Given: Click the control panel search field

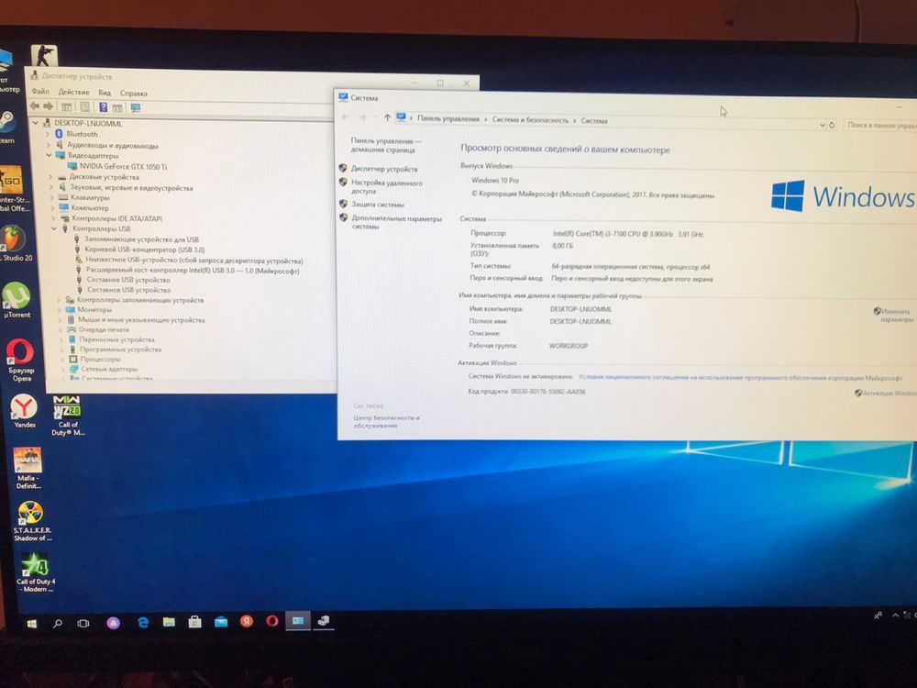Looking at the screenshot, I should (x=880, y=125).
